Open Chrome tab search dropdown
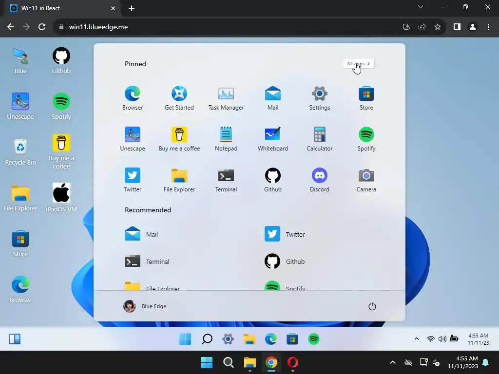The height and width of the screenshot is (374, 499). pyautogui.click(x=421, y=7)
